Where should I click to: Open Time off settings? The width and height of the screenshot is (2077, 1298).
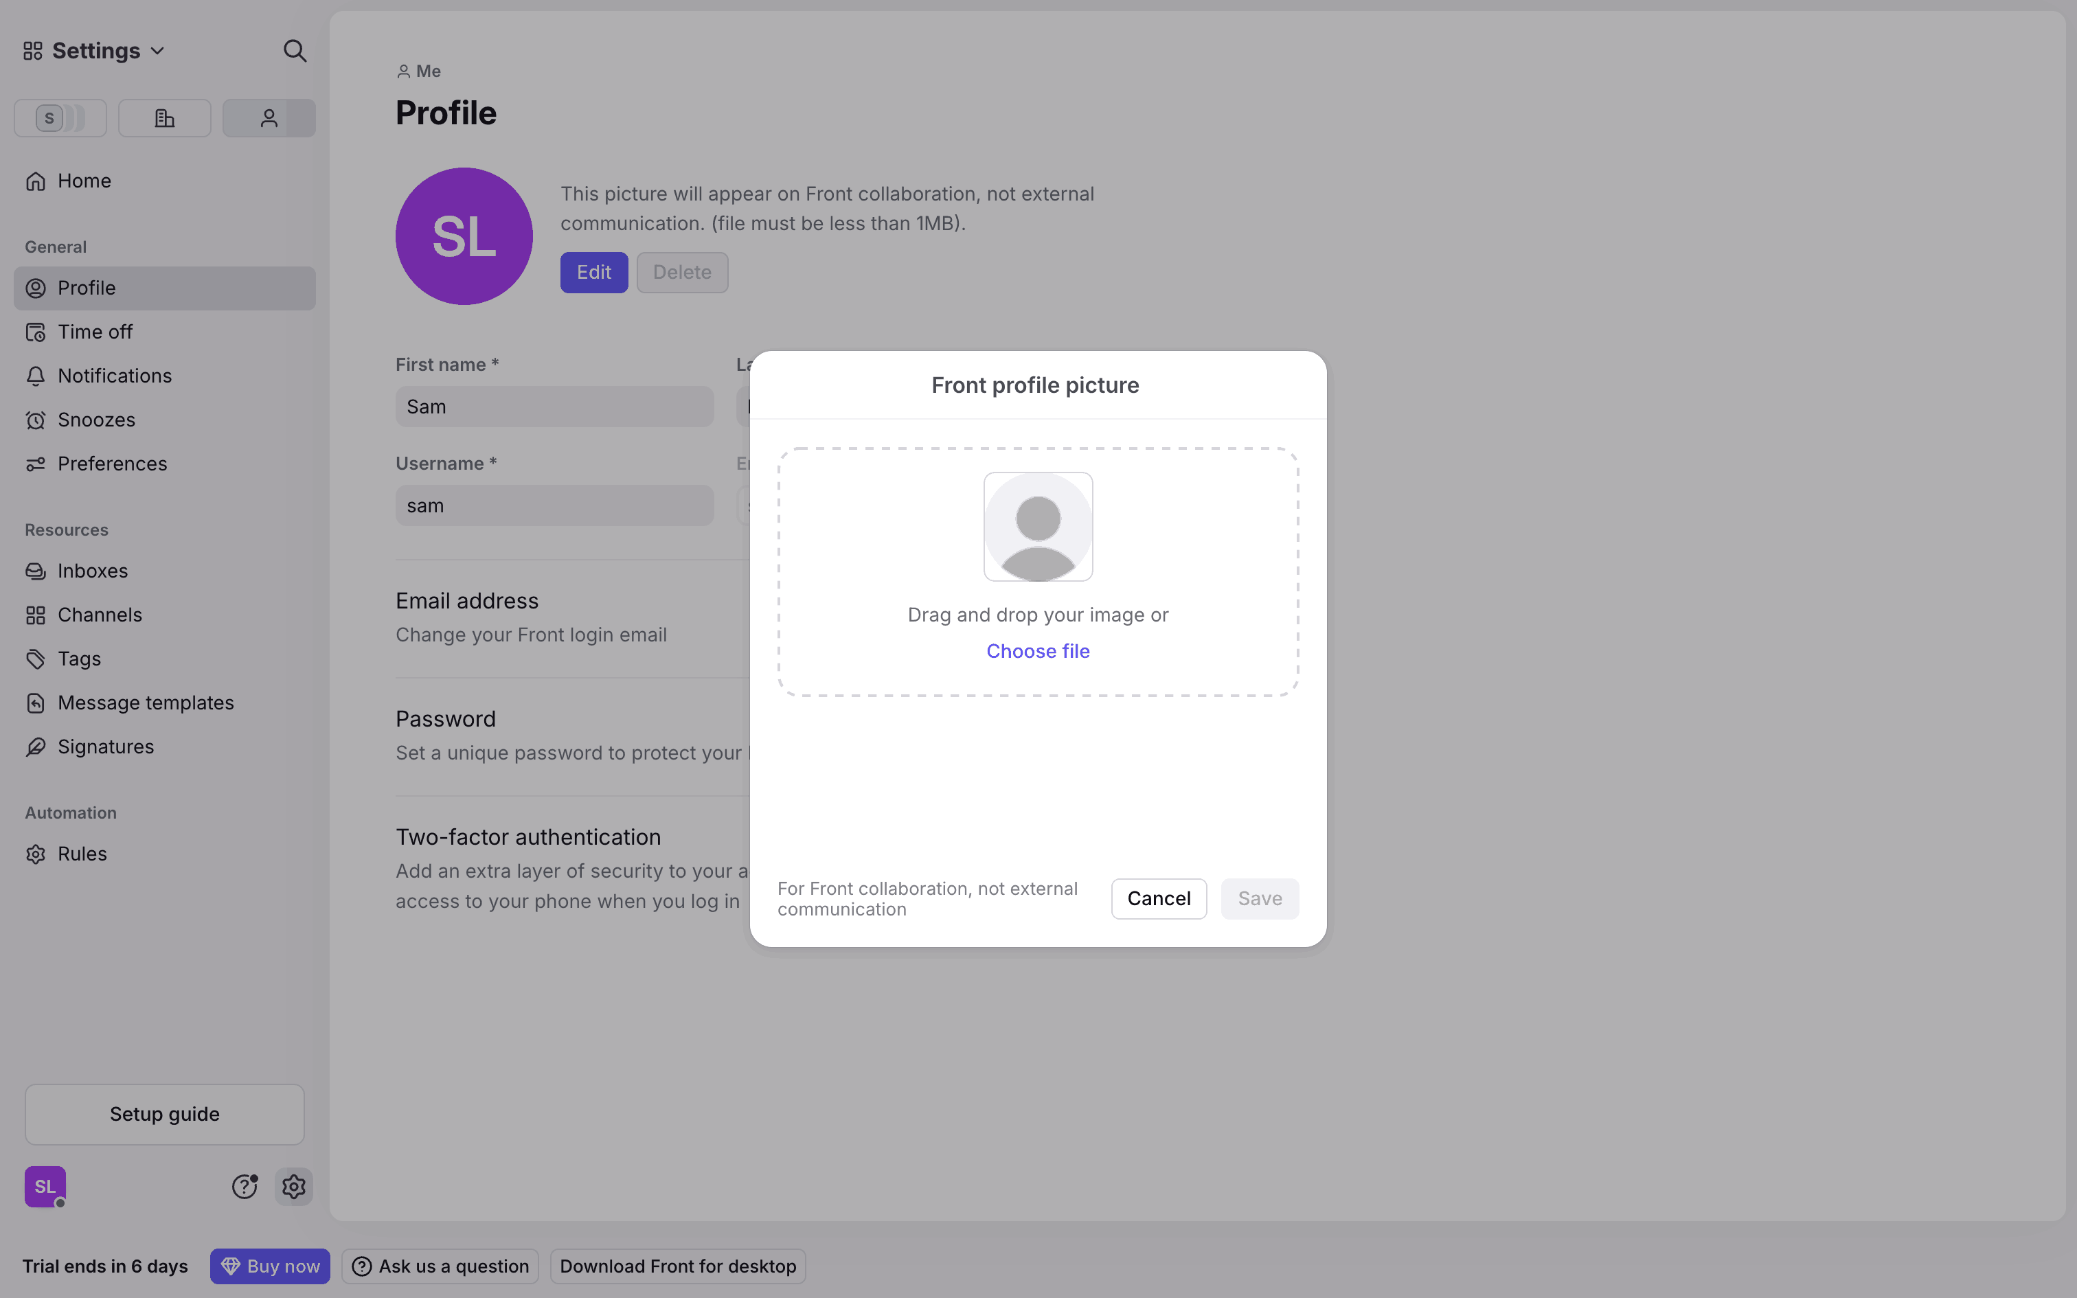click(94, 332)
